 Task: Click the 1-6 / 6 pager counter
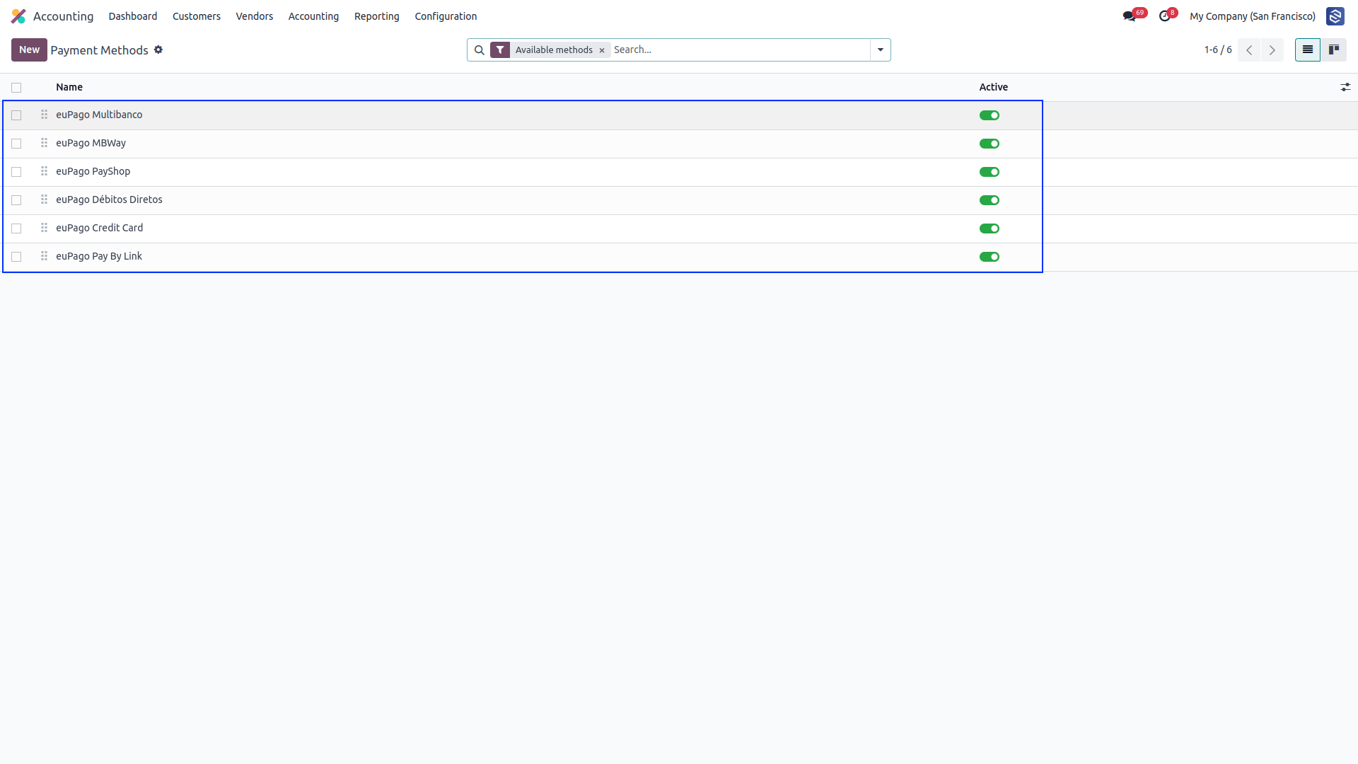coord(1218,50)
